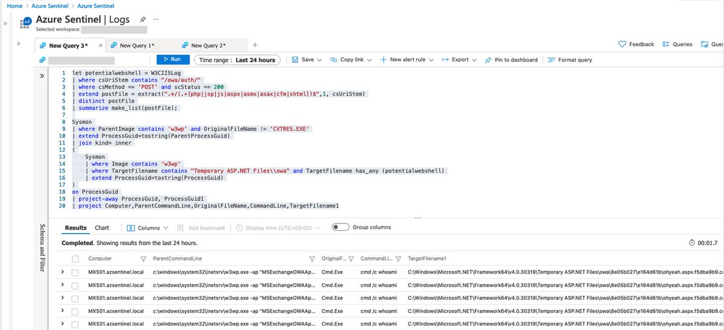This screenshot has width=724, height=330.
Task: Open the Save dropdown
Action: coord(307,60)
